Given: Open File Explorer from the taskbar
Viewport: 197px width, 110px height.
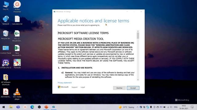Looking at the screenshot, I should tap(11, 107).
